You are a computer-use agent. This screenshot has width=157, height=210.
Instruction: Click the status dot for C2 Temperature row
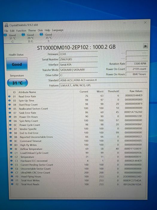pyautogui.click(x=11, y=157)
